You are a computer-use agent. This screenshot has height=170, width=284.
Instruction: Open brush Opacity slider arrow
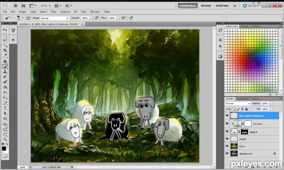(x=91, y=18)
